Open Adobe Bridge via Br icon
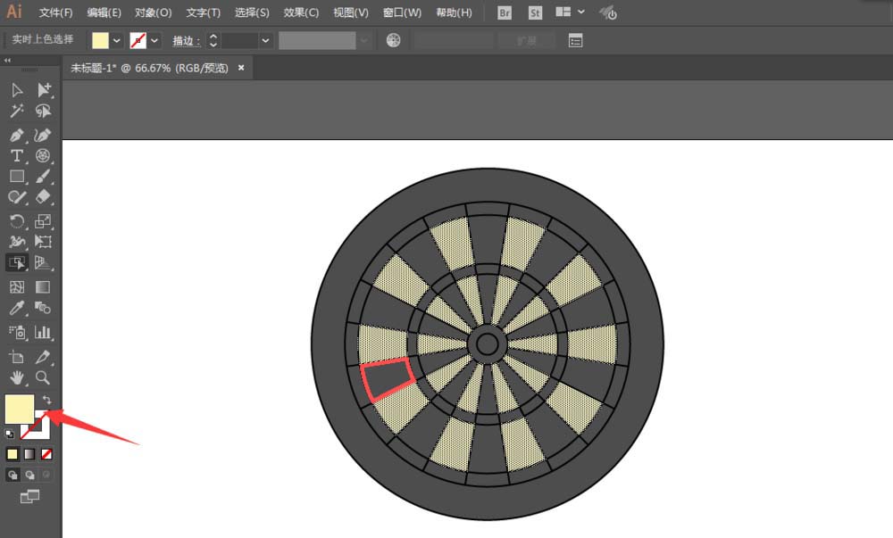Screen dimensions: 893x538 click(x=505, y=12)
